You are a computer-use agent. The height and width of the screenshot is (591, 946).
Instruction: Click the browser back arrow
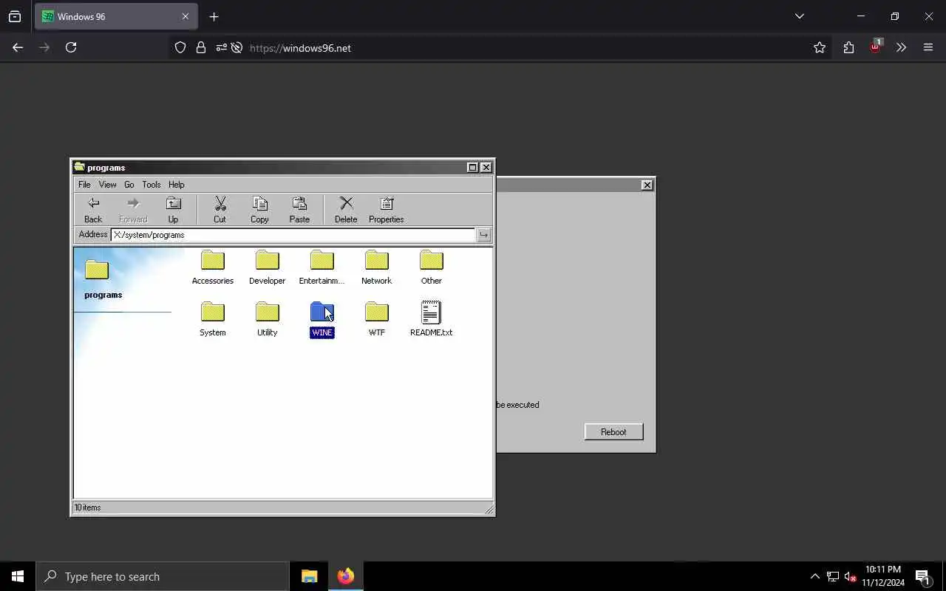point(18,47)
